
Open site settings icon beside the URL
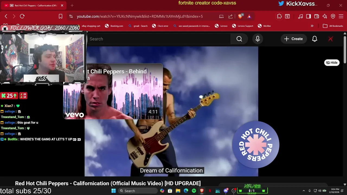click(71, 16)
